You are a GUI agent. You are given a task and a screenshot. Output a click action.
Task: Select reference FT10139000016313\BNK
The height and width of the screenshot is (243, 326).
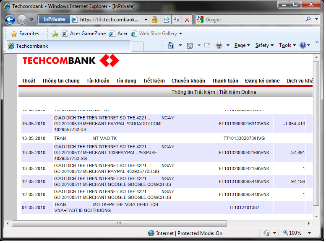[x=244, y=124]
